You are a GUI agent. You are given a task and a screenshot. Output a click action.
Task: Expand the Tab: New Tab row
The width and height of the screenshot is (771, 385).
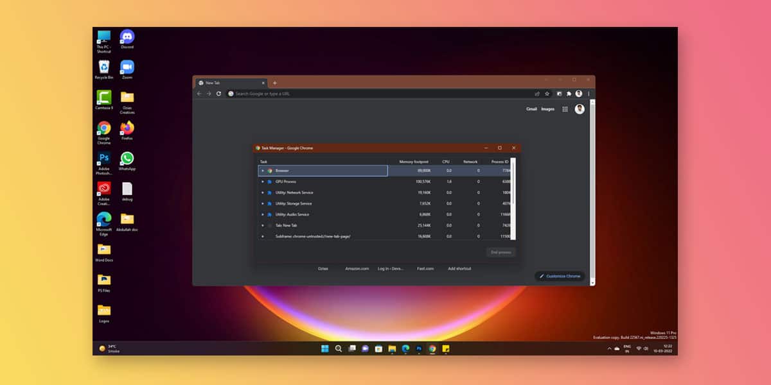pos(263,225)
